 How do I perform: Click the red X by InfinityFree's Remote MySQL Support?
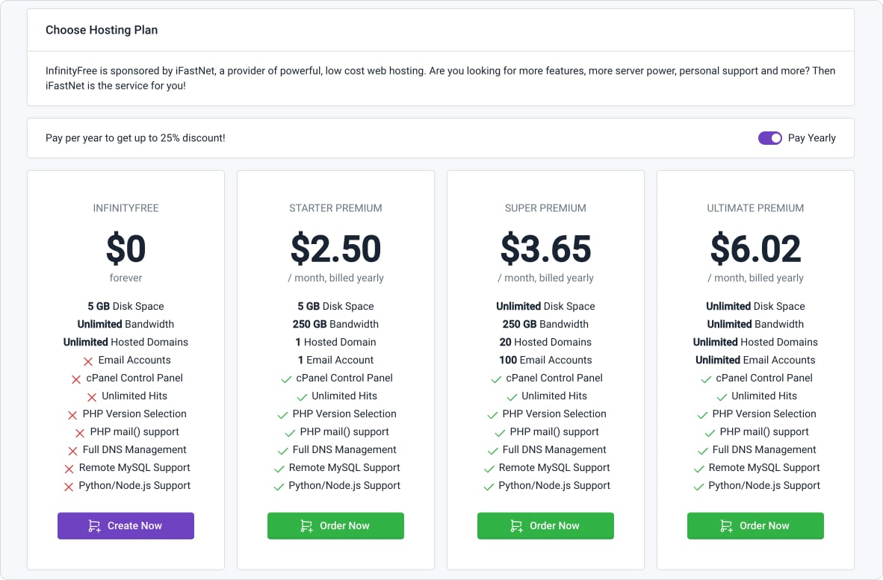69,469
